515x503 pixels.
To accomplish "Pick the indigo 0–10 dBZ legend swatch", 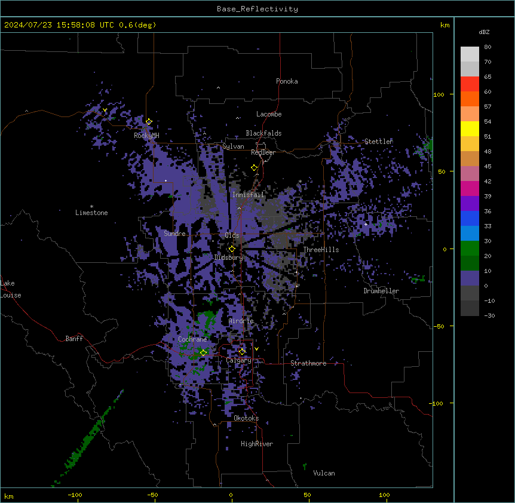I will [470, 278].
